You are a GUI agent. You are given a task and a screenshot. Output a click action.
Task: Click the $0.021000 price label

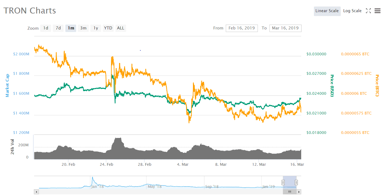pos(316,113)
